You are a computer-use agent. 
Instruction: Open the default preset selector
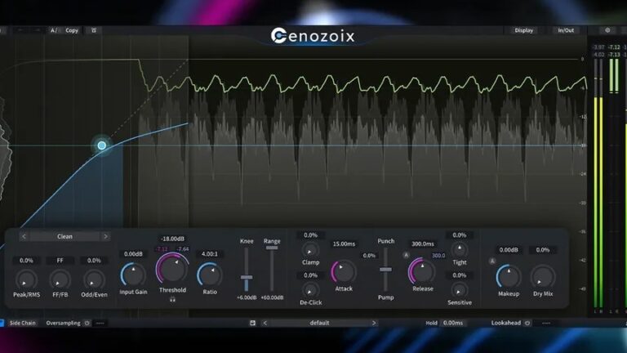point(319,323)
